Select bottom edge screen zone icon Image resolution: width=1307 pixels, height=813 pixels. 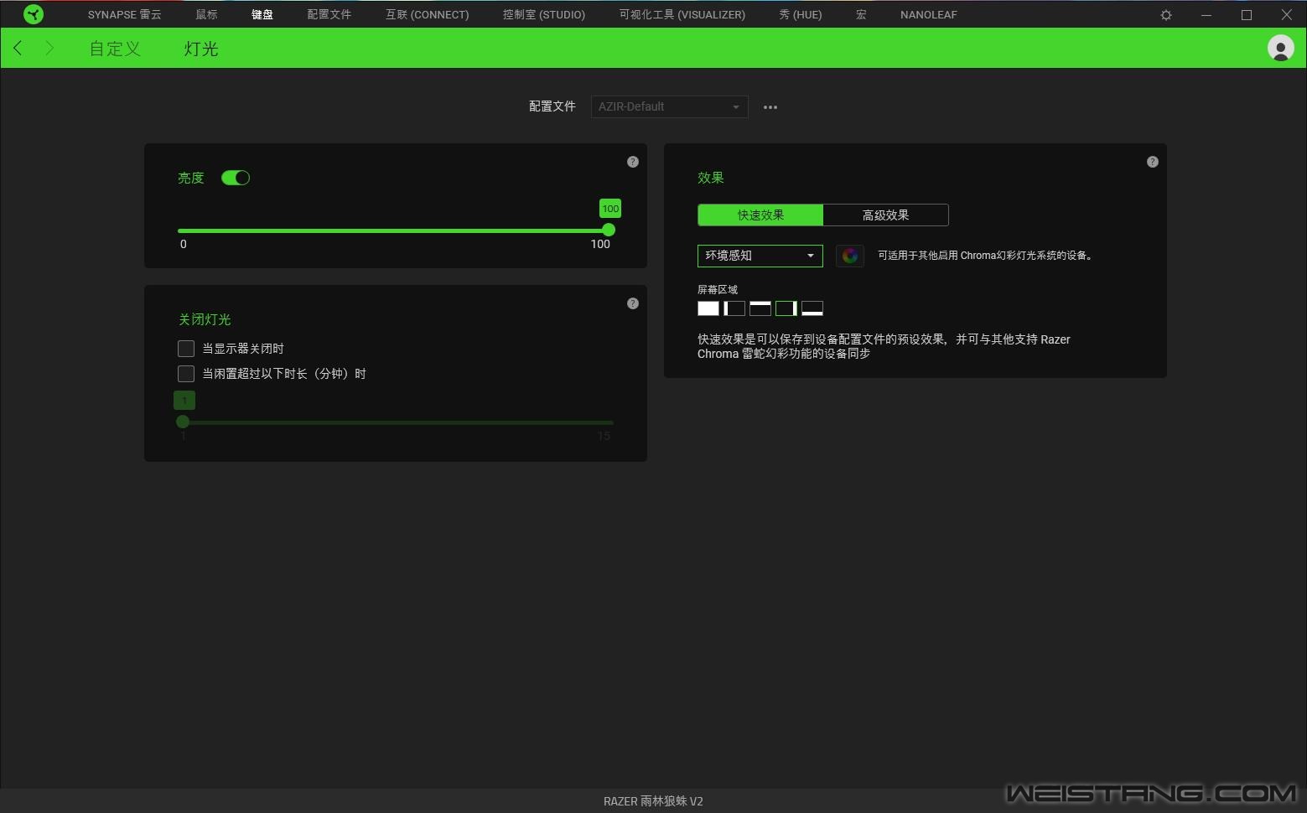point(812,308)
